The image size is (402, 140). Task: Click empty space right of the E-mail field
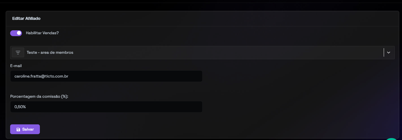pyautogui.click(x=294, y=76)
